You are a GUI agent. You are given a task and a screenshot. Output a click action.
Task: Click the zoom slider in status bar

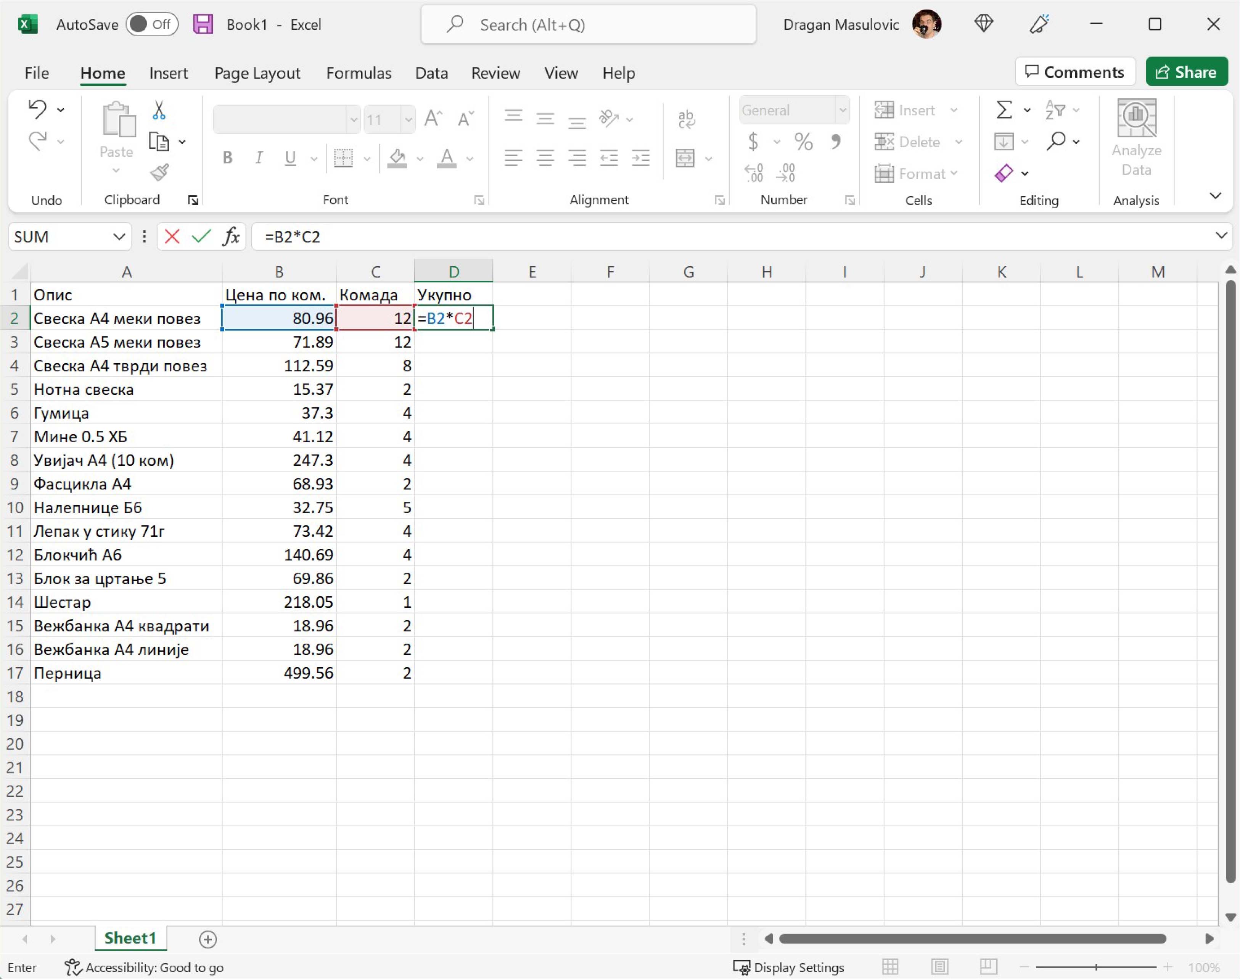1095,968
